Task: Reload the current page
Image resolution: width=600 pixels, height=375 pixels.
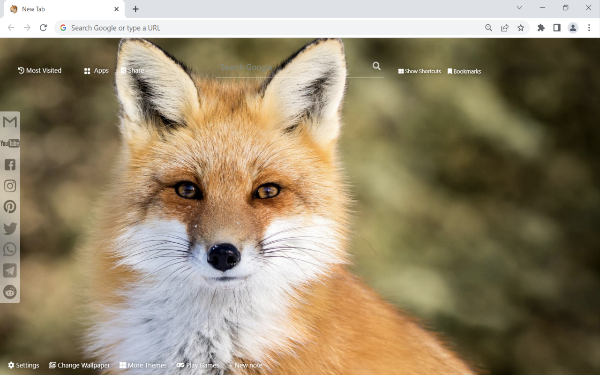Action: 43,28
